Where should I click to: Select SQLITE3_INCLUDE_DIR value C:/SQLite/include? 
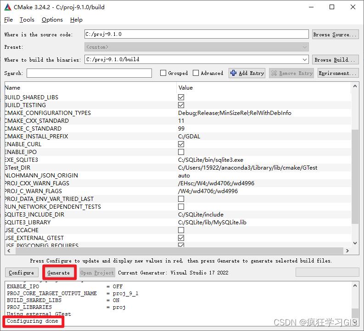pyautogui.click(x=201, y=215)
